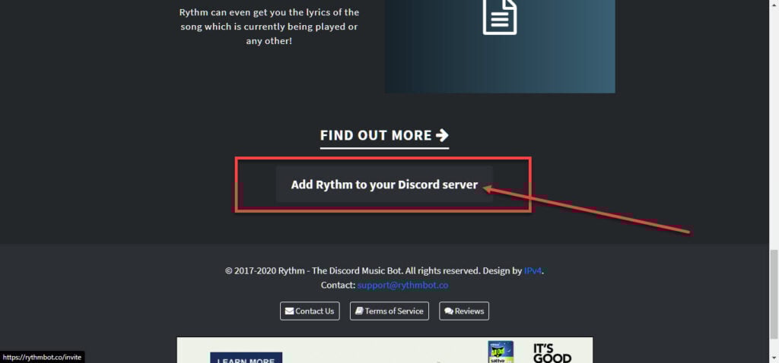Click the arrow next to FIND OUT MORE
Image resolution: width=779 pixels, height=363 pixels.
[x=442, y=135]
